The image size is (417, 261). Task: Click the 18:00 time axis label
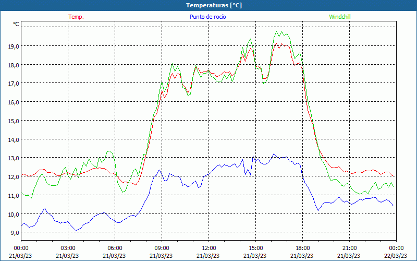(x=302, y=248)
